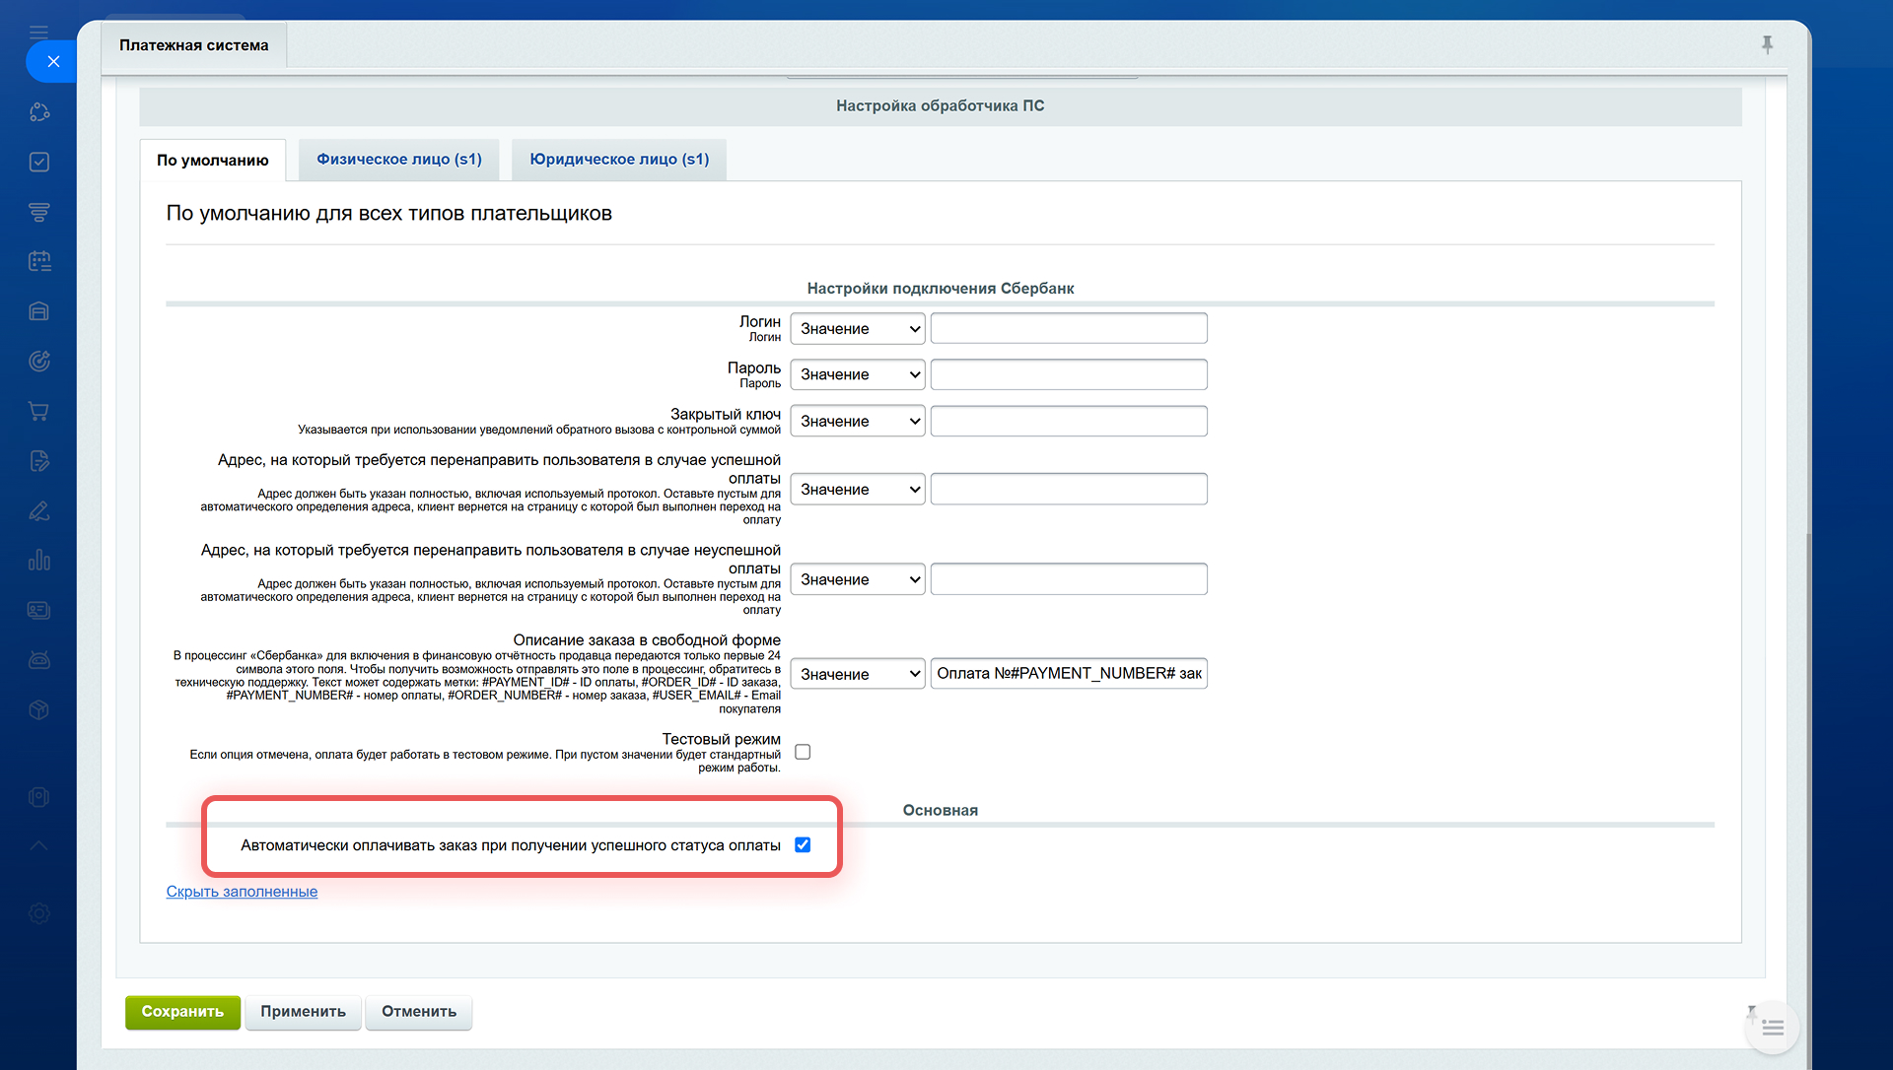The width and height of the screenshot is (1893, 1070).
Task: Open the funnel CRM sidebar icon
Action: [x=39, y=212]
